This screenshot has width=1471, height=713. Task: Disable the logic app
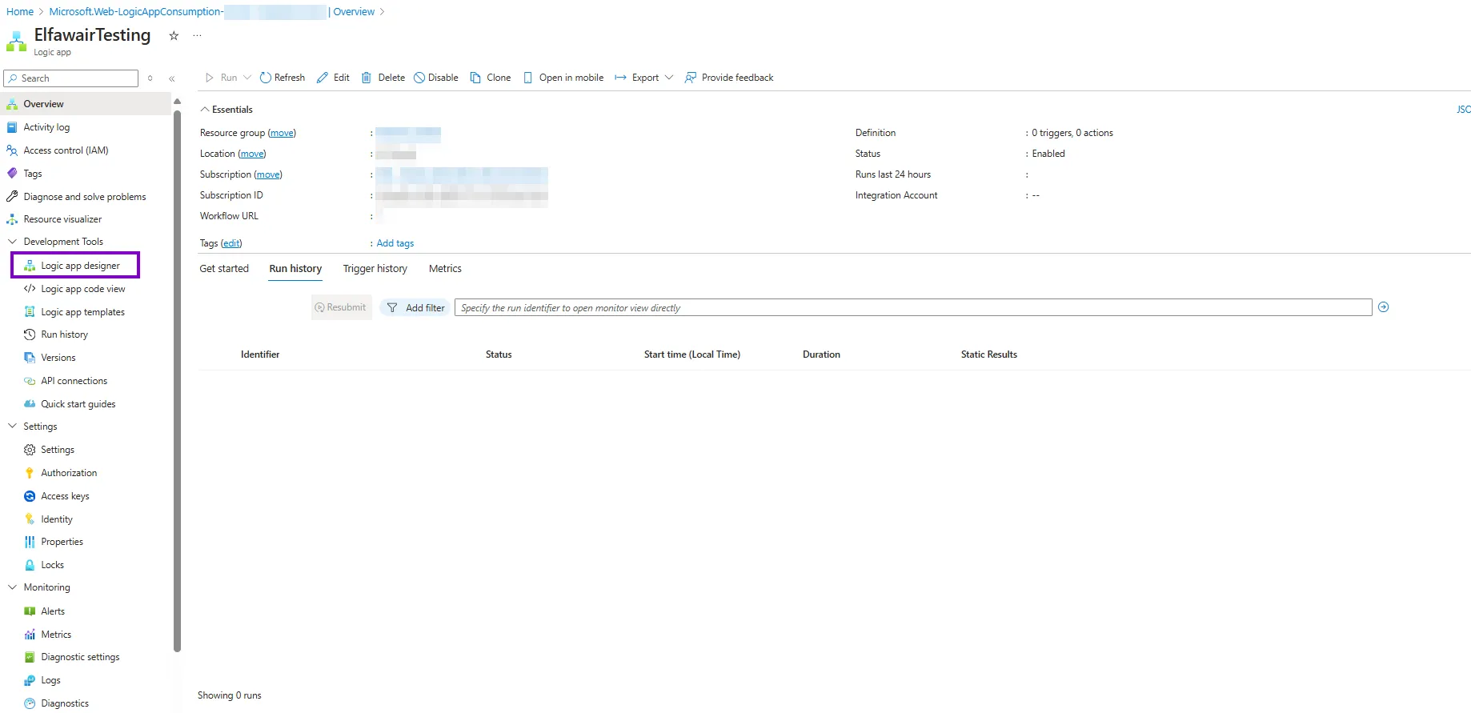(436, 78)
